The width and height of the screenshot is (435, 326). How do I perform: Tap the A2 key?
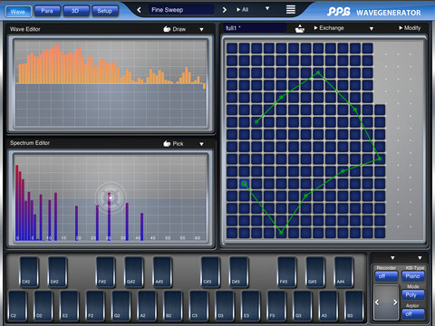pos(147,305)
